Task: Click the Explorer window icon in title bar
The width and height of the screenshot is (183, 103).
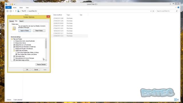Action: click(x=6, y=4)
